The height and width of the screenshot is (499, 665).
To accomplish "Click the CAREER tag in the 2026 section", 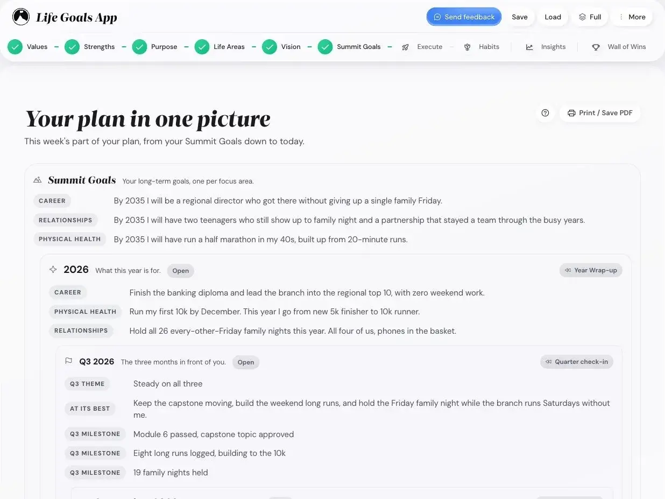I will click(x=68, y=292).
